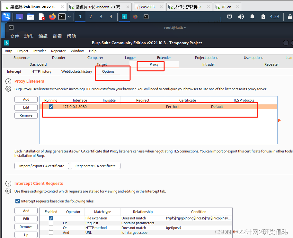Screen dimensions: 293x238
Task: Open the Kali dragon applications menu
Action: pyautogui.click(x=6, y=17)
